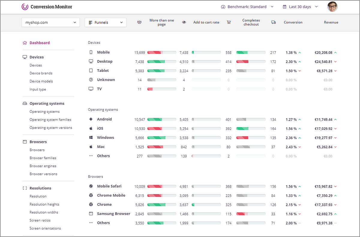
Task: Open the myshop.com site selector
Action: click(x=50, y=22)
